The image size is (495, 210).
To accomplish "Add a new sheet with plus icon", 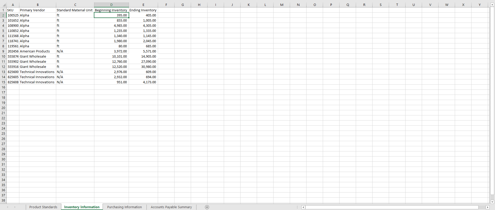I will click(x=207, y=207).
